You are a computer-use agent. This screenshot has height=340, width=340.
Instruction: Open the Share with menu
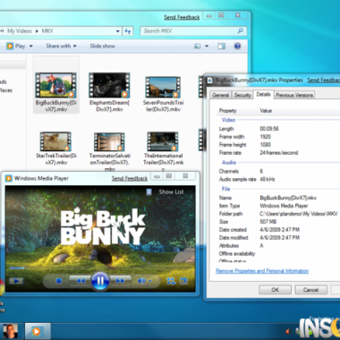[x=61, y=46]
